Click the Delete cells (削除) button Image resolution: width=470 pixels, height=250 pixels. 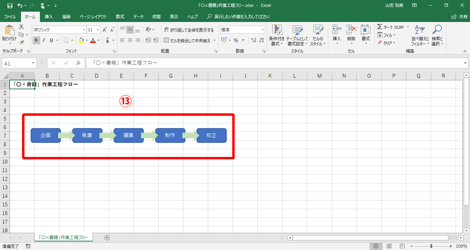(x=351, y=35)
